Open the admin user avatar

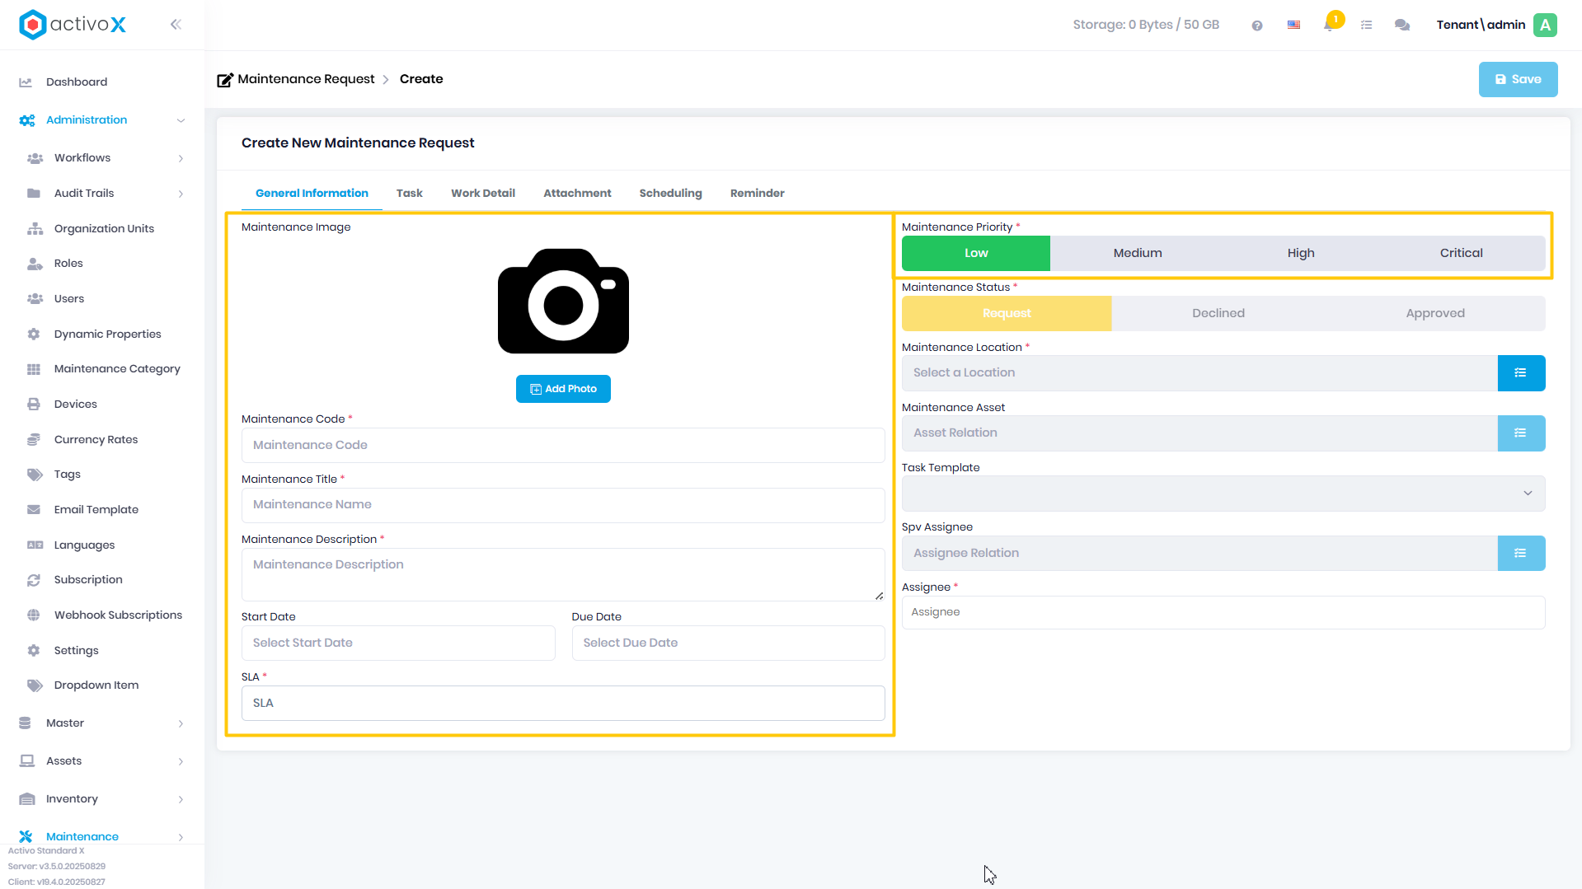coord(1545,25)
